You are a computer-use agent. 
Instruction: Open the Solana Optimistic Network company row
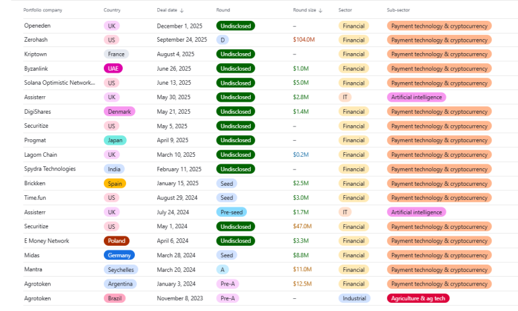point(59,83)
